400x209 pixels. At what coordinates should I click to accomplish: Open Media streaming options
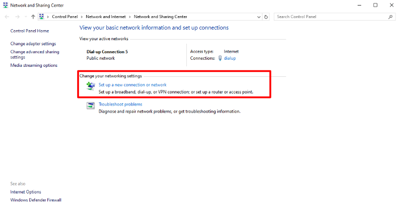pos(34,65)
